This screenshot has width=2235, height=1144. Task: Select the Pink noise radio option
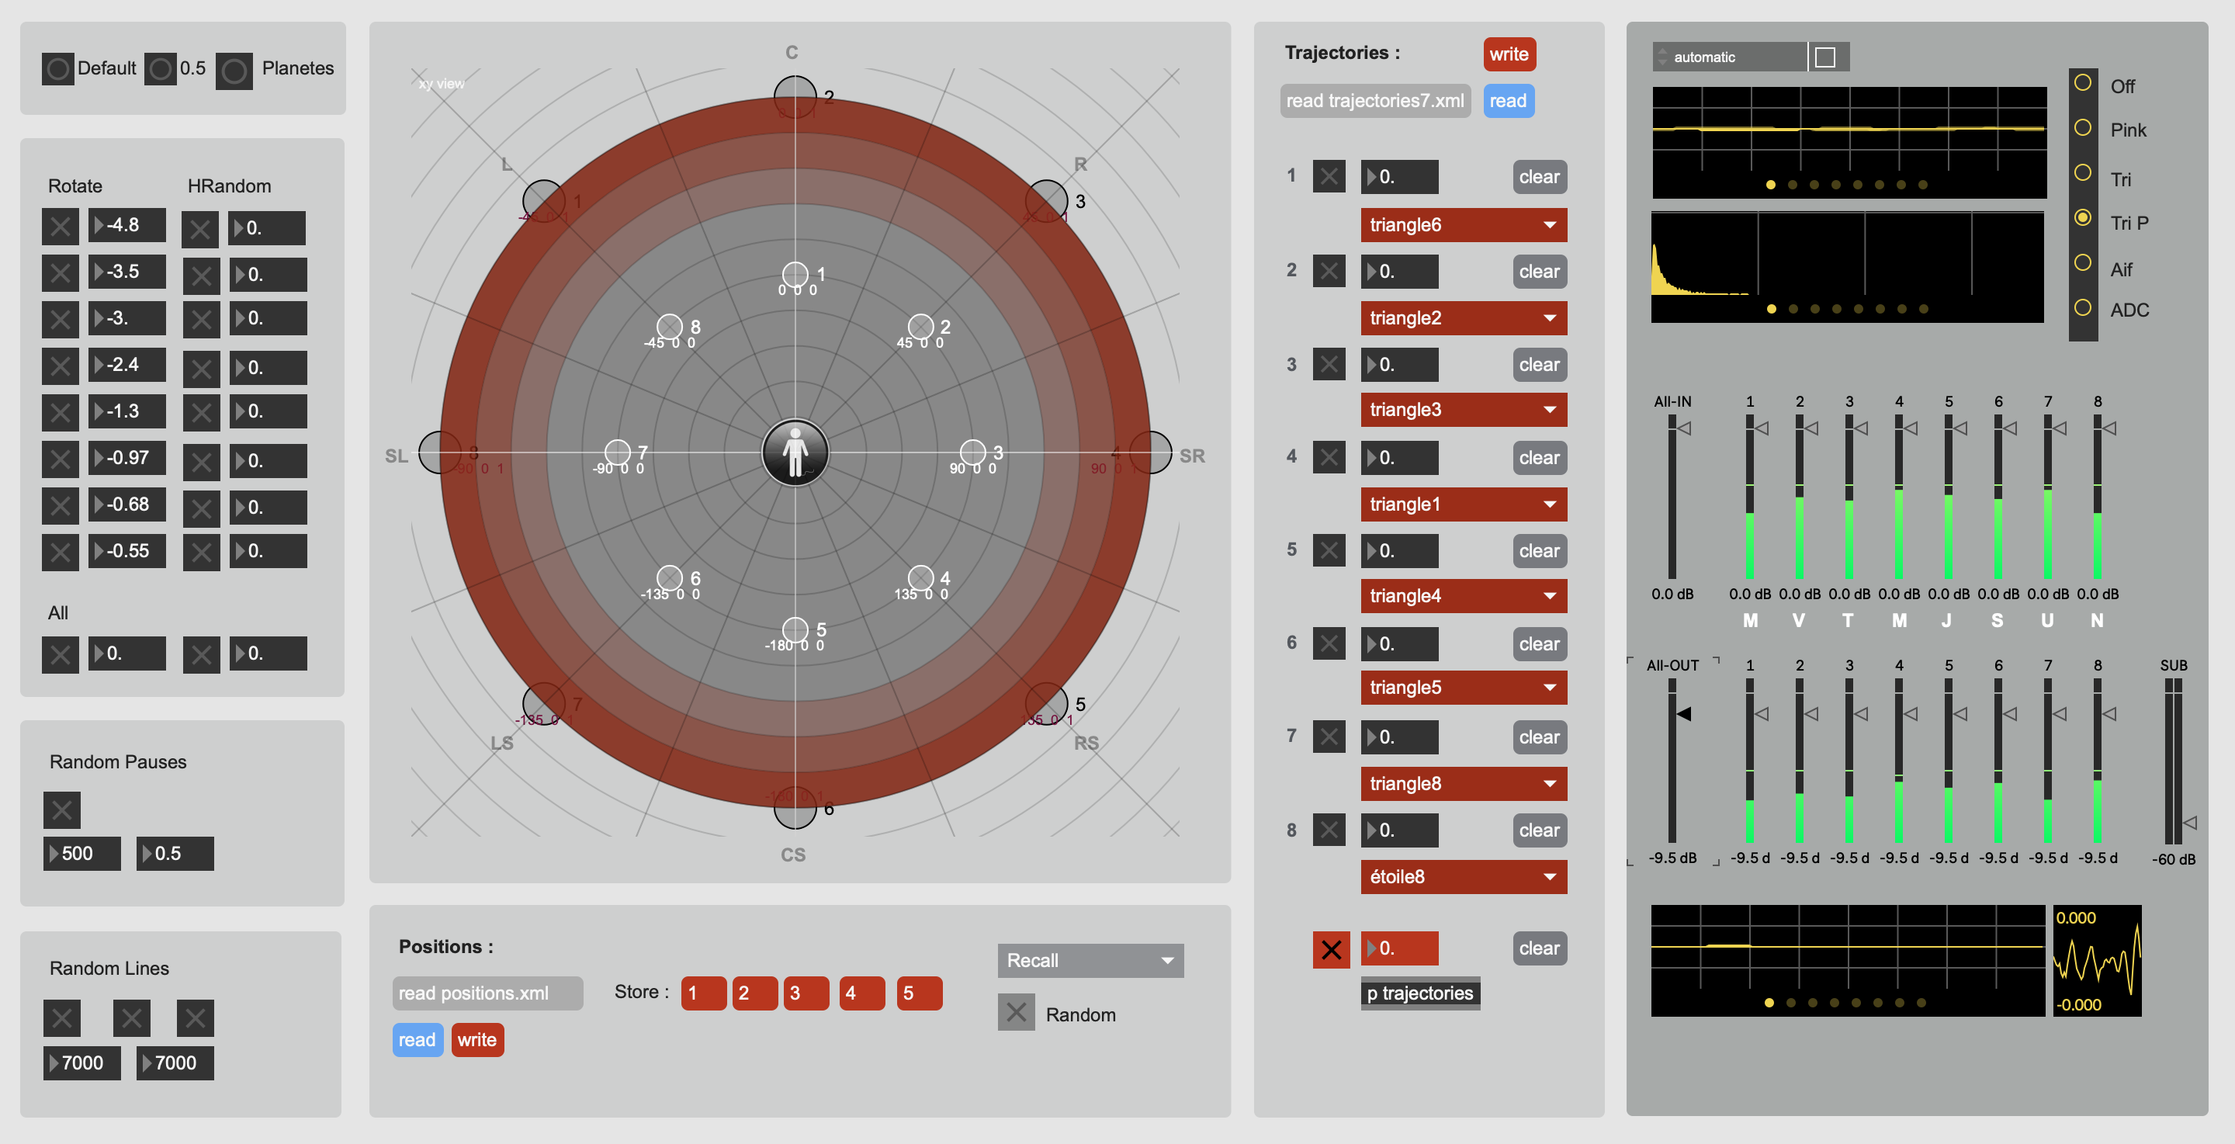2082,129
